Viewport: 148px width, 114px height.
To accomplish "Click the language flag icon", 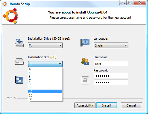I will pos(85,43).
